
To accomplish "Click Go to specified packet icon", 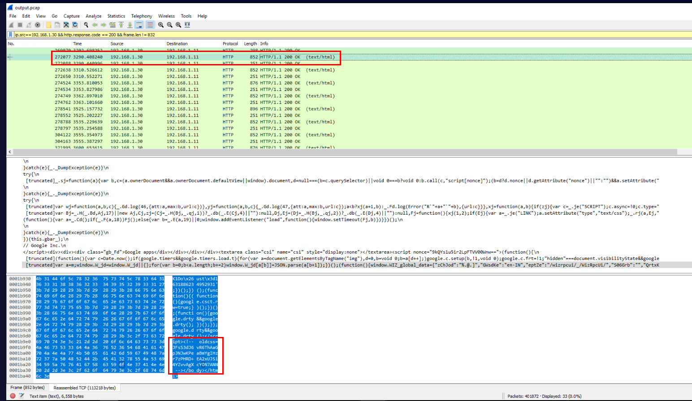I will (112, 25).
